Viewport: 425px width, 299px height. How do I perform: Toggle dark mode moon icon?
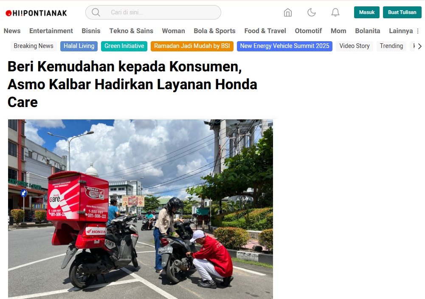pos(312,12)
